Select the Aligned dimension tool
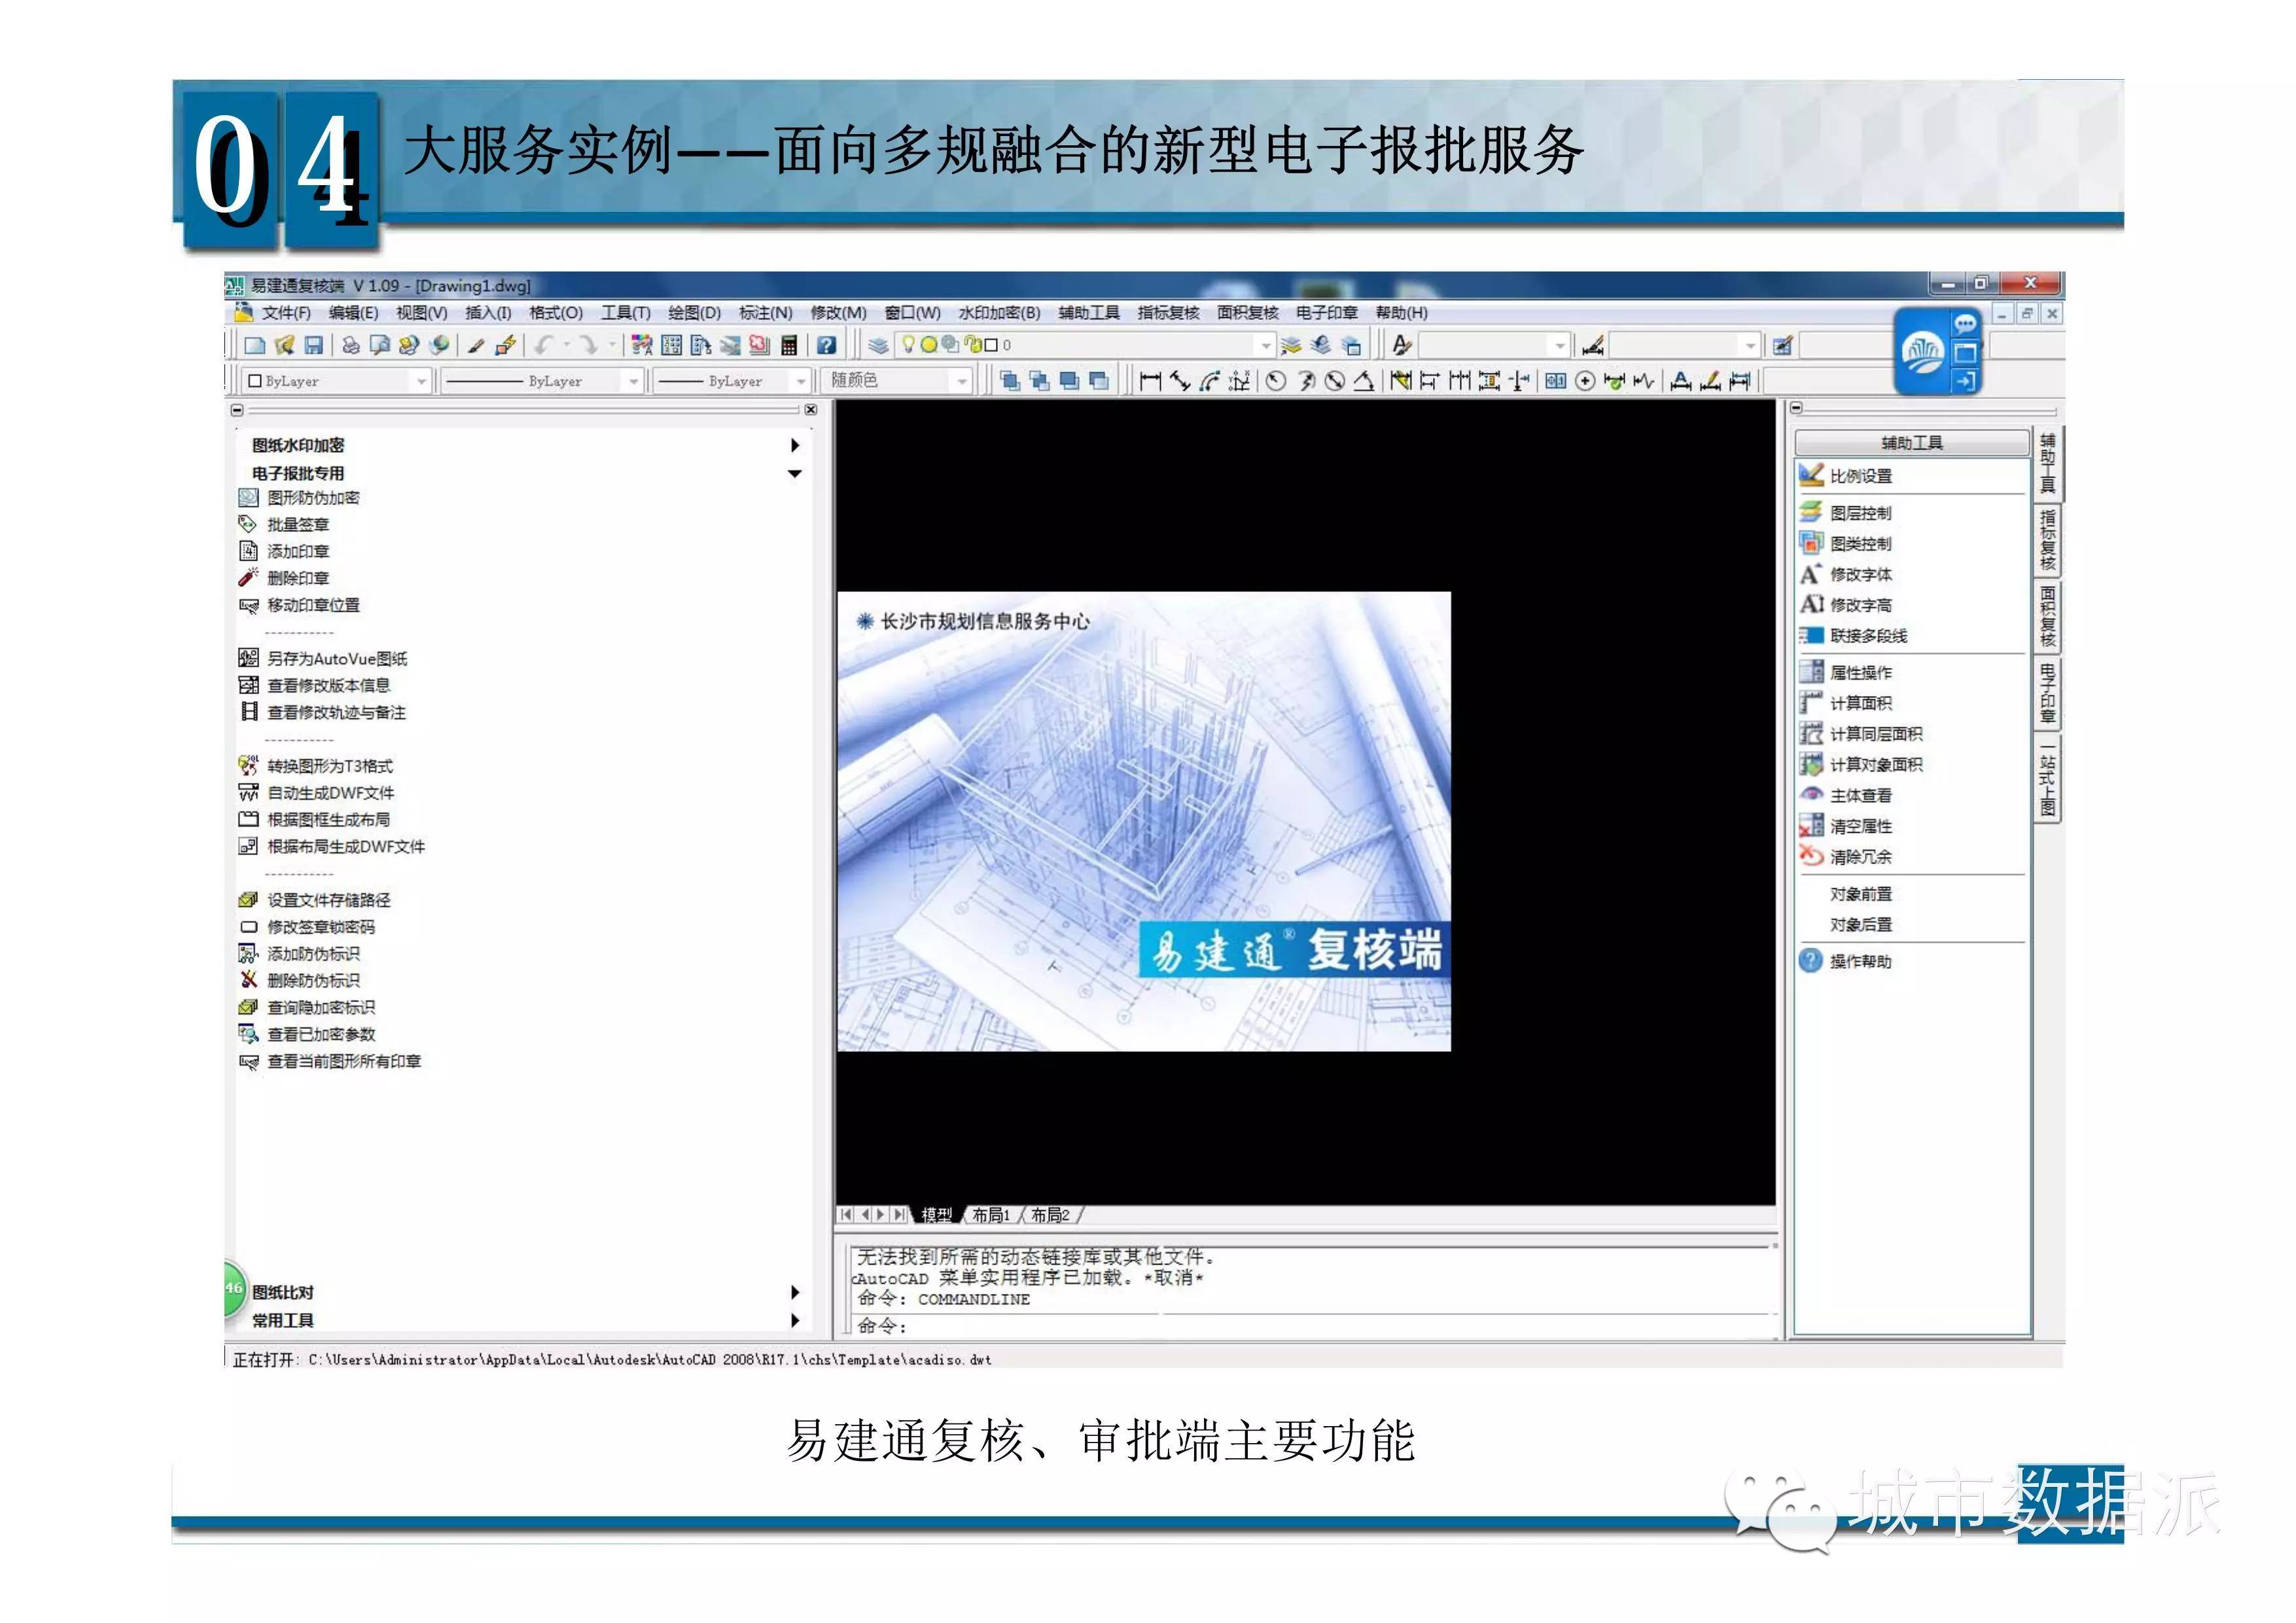 click(1180, 381)
